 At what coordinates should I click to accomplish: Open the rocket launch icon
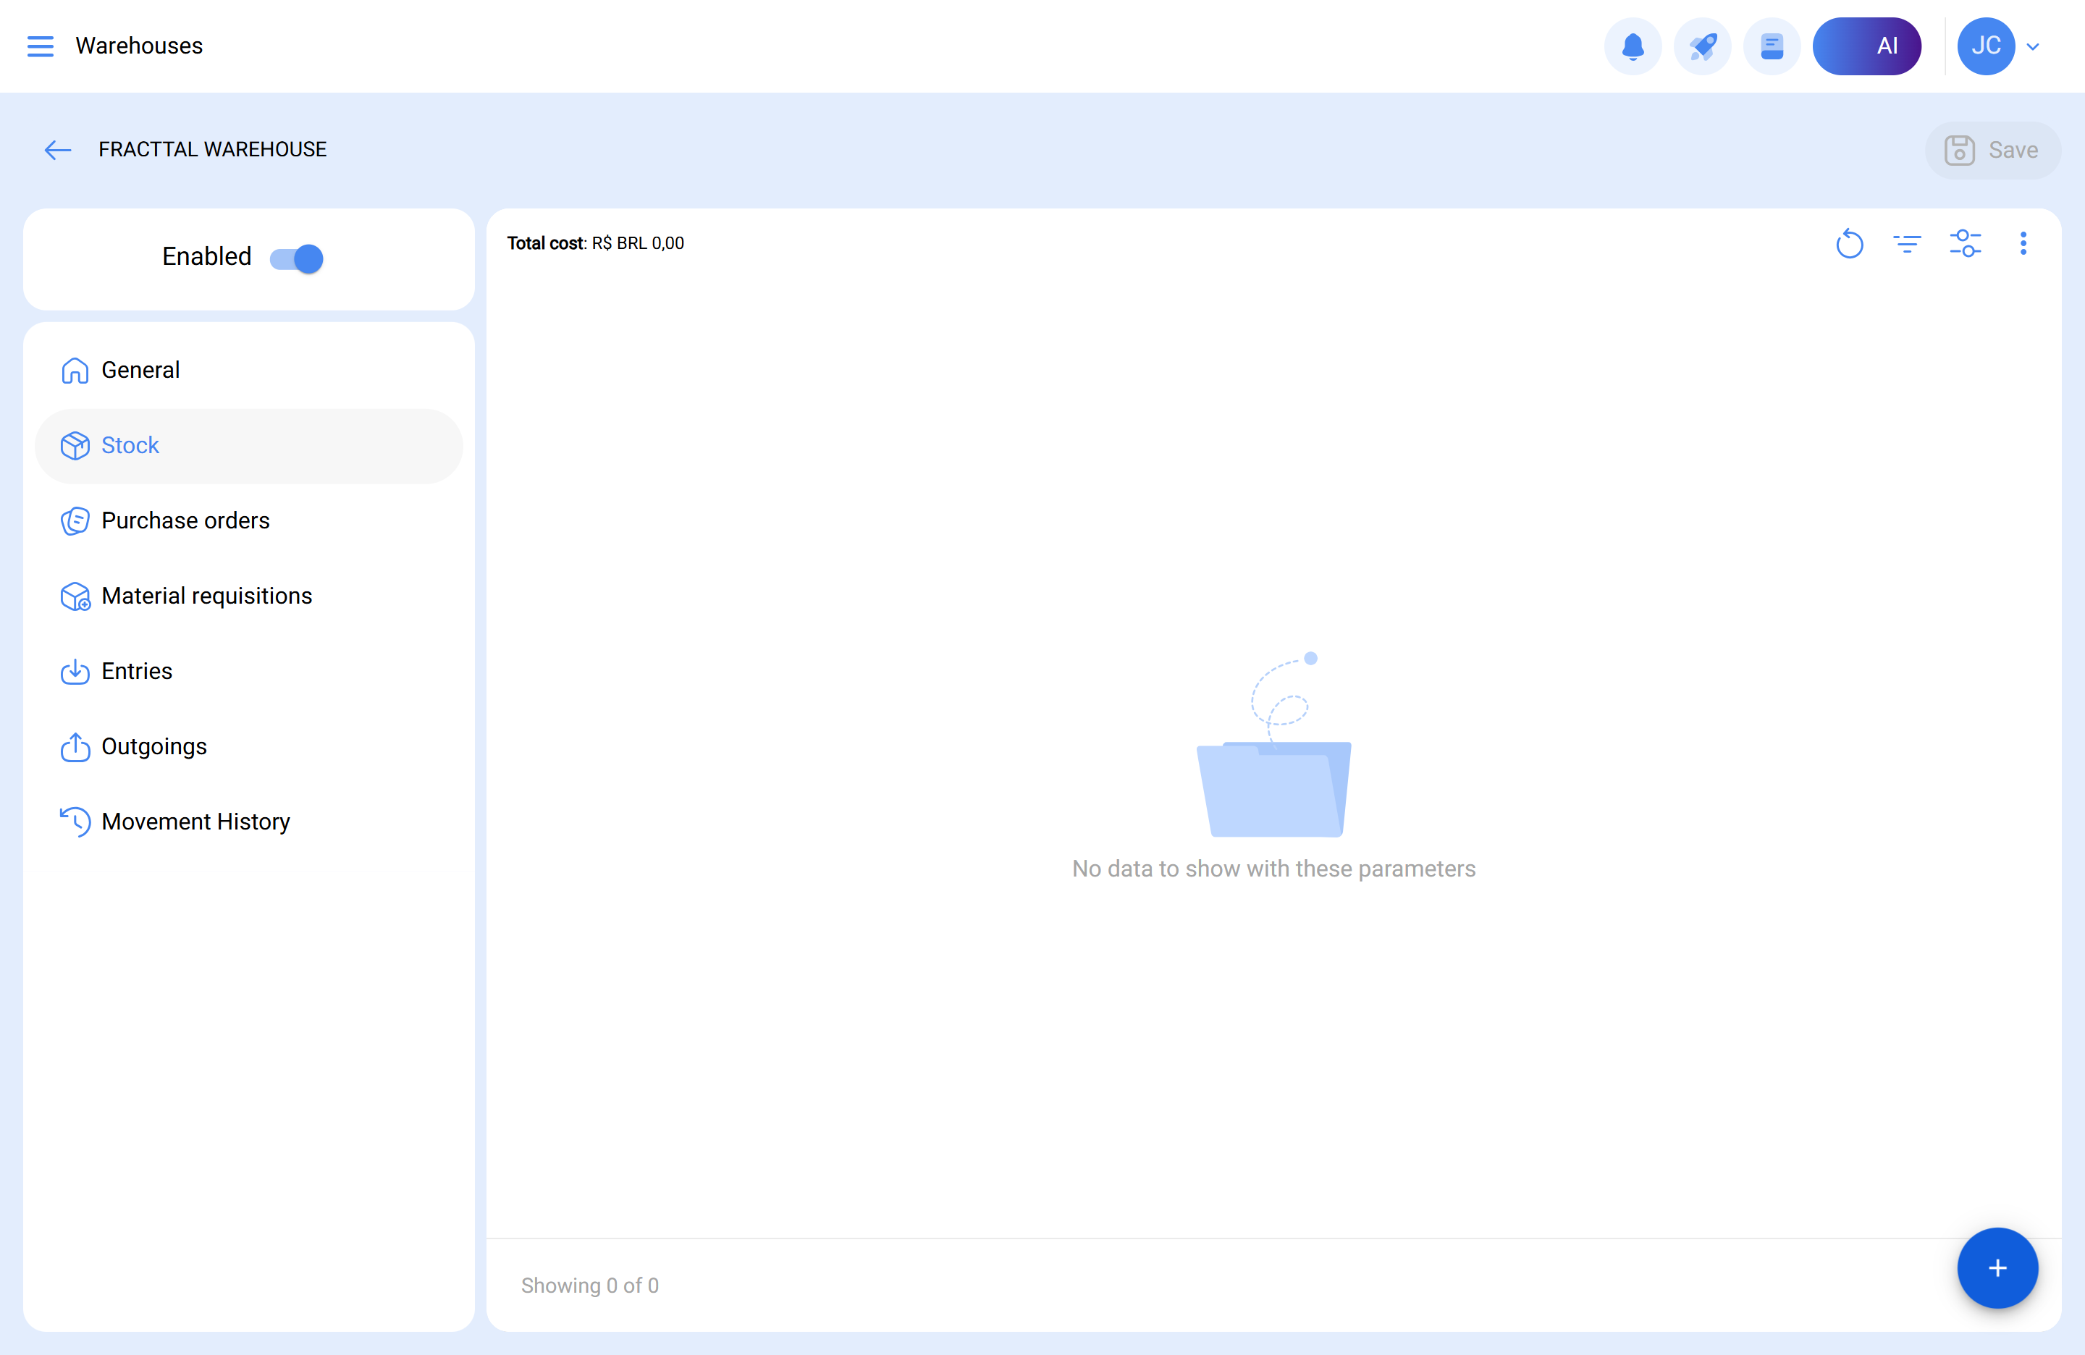[x=1701, y=46]
